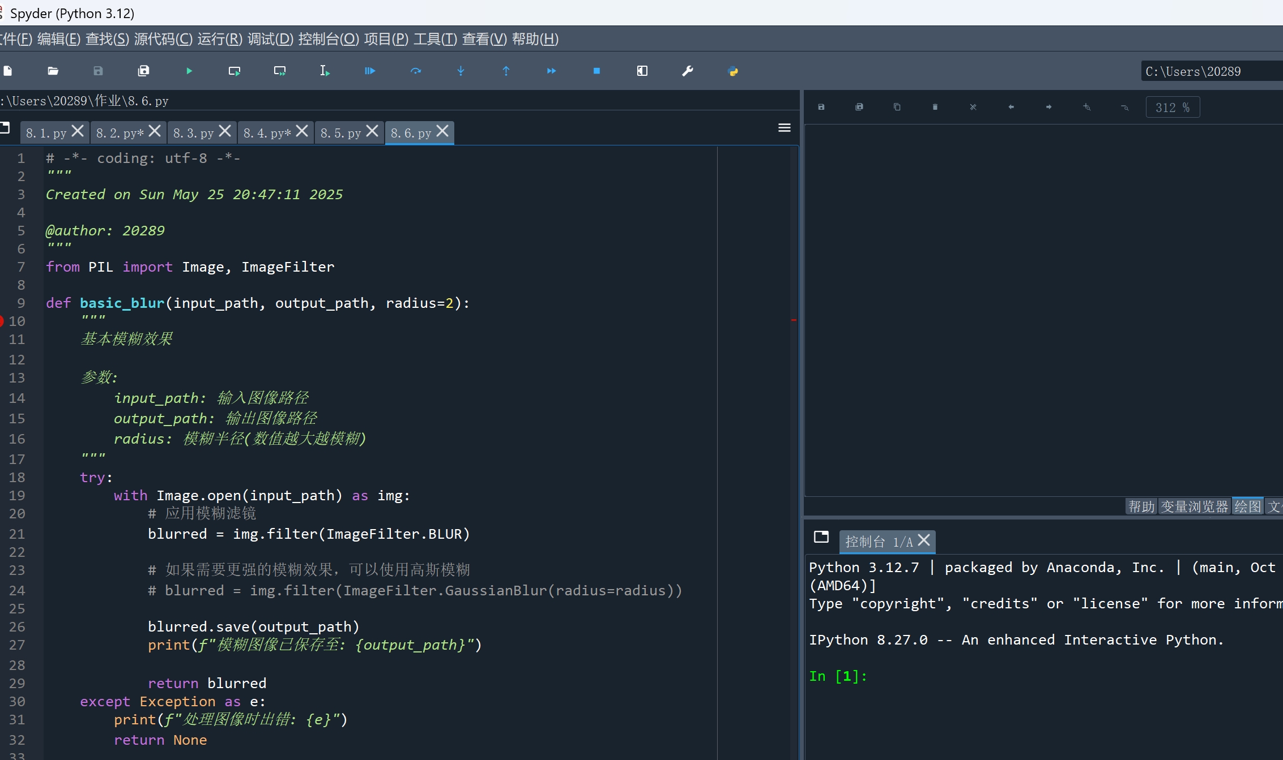Click the Run current cell icon

tap(234, 71)
